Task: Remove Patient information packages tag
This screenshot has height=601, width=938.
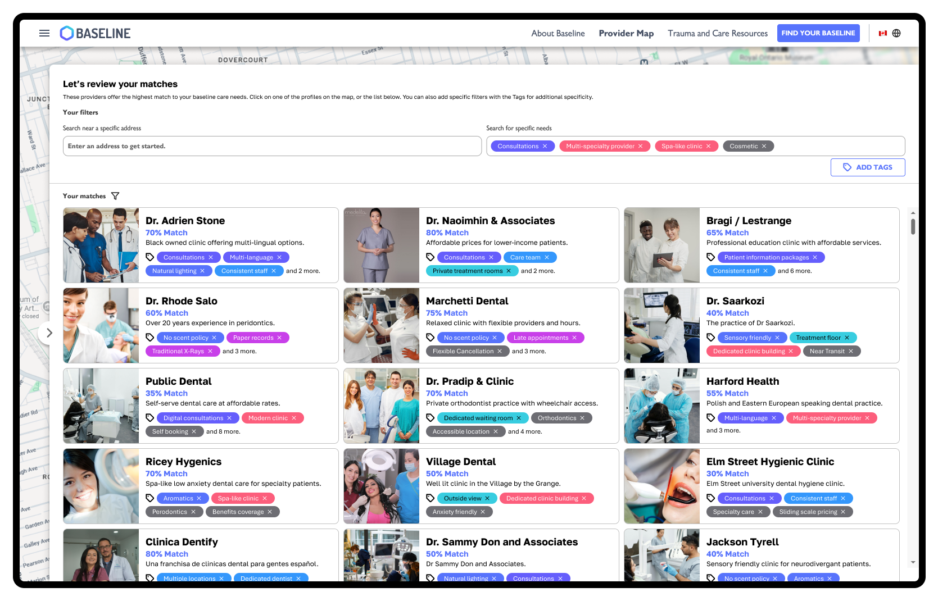Action: (815, 257)
